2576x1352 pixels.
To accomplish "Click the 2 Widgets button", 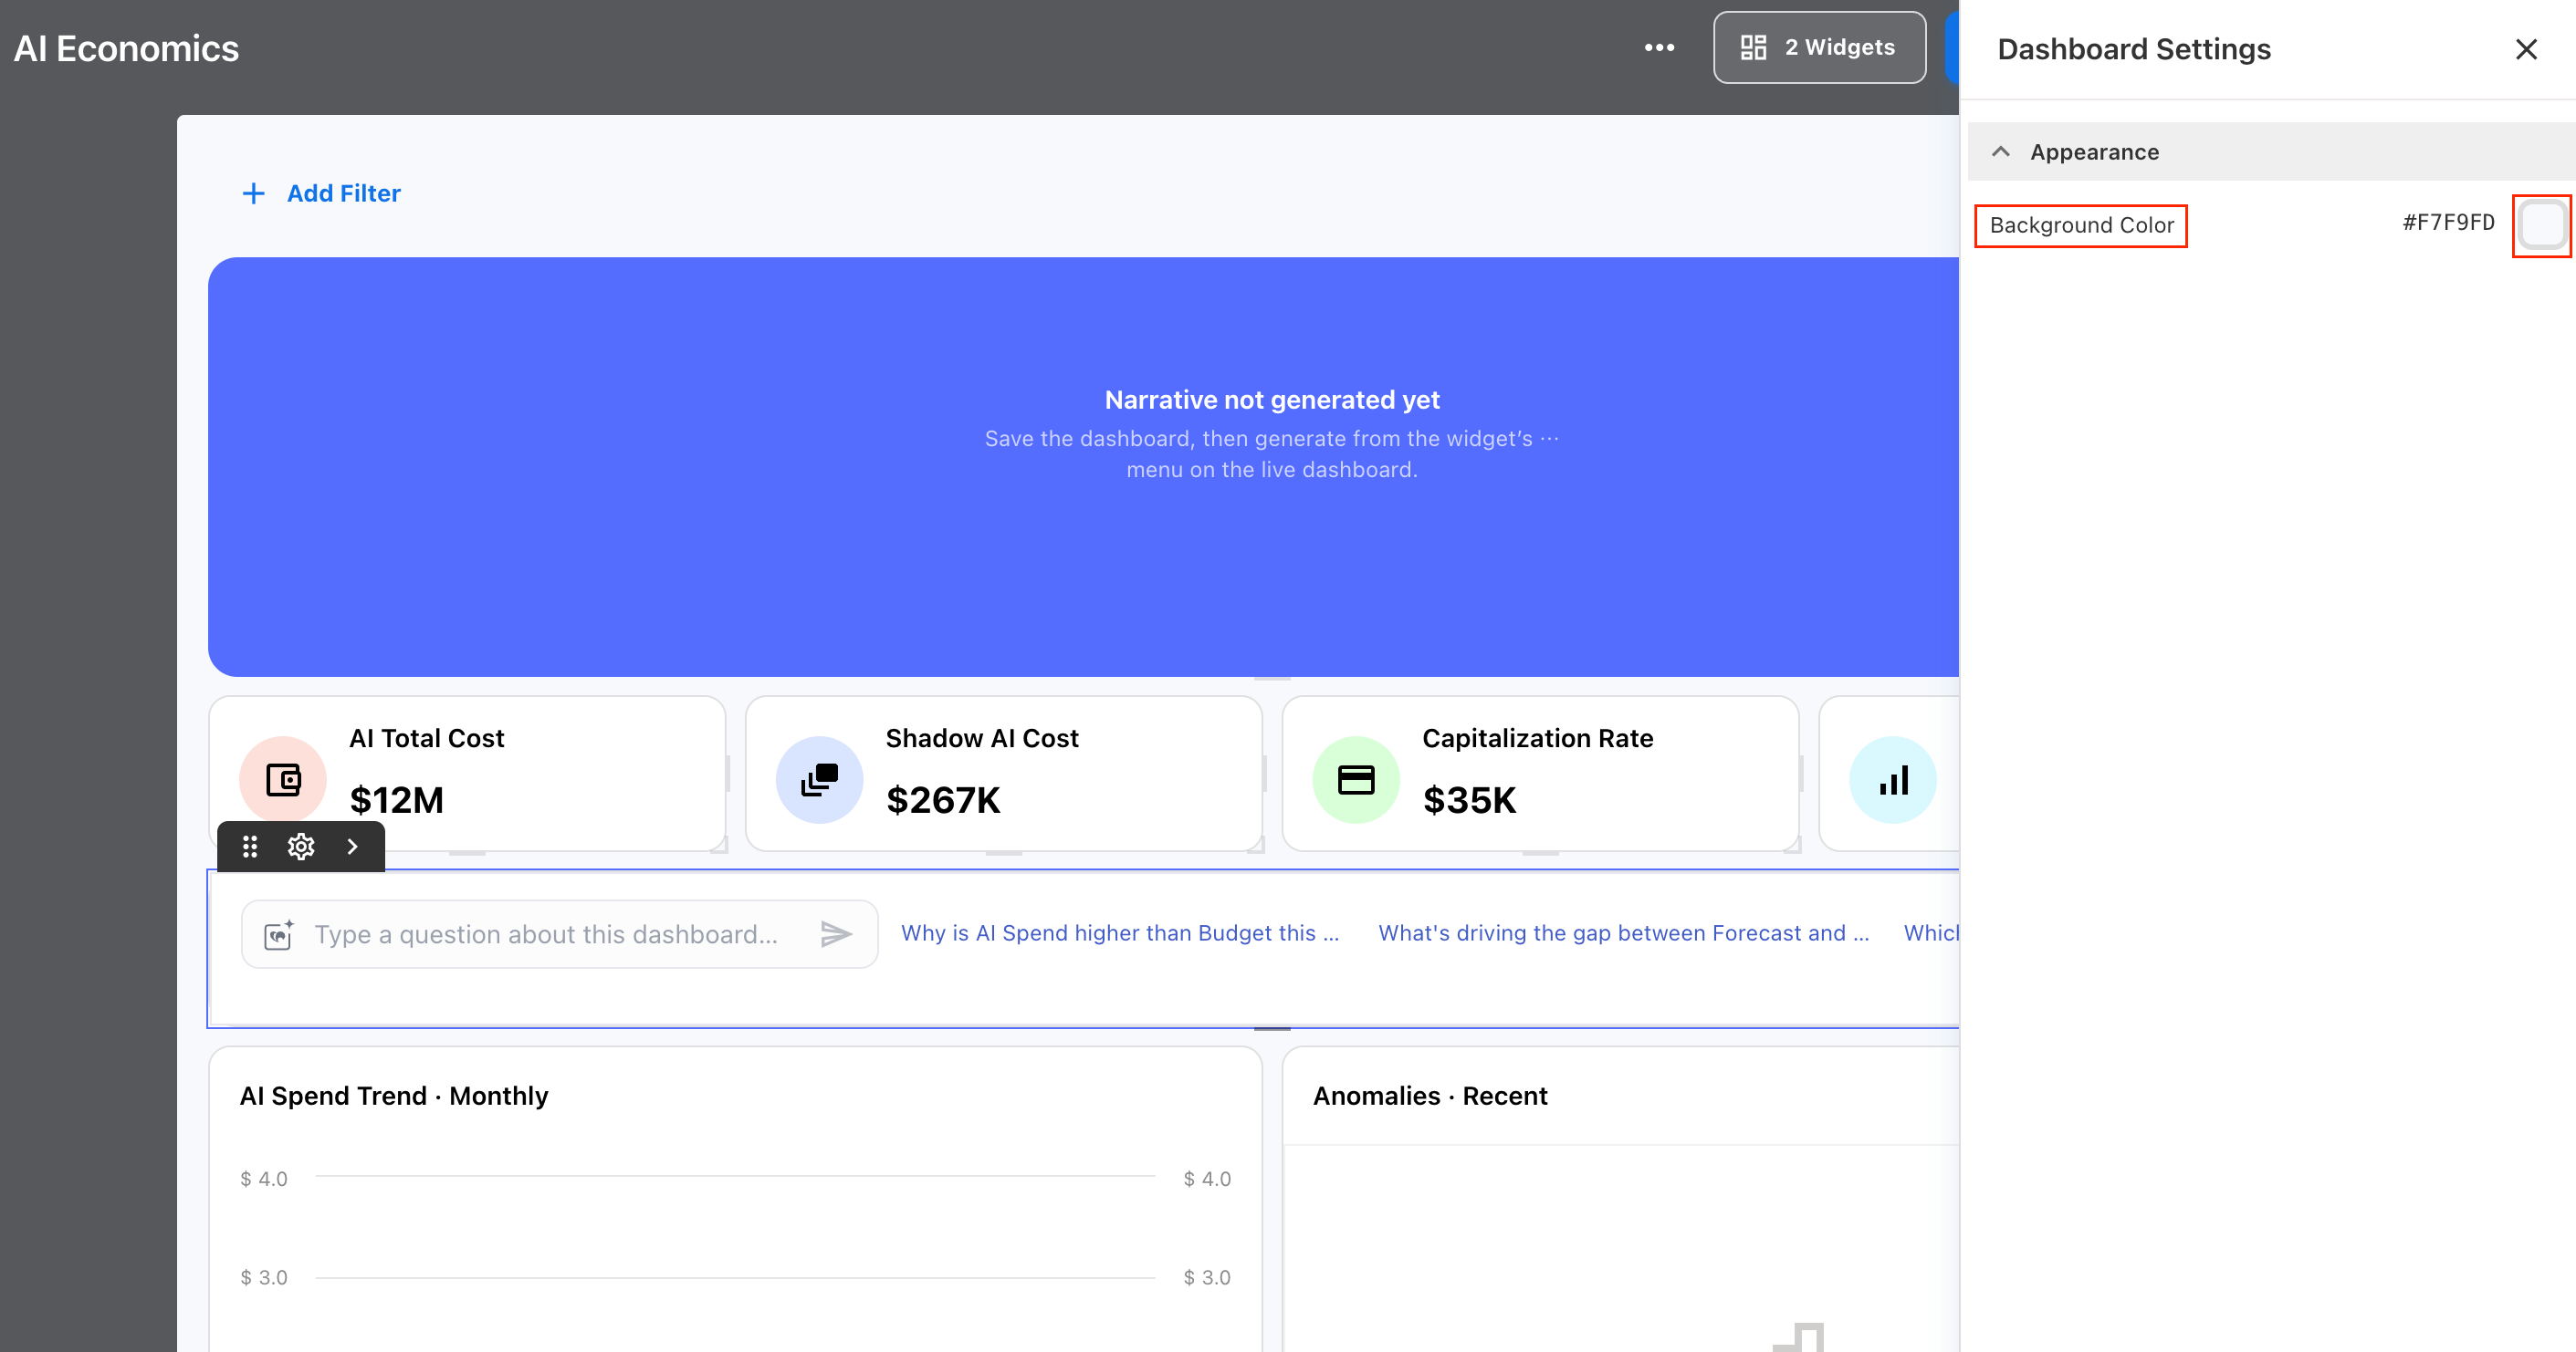I will coord(1819,48).
